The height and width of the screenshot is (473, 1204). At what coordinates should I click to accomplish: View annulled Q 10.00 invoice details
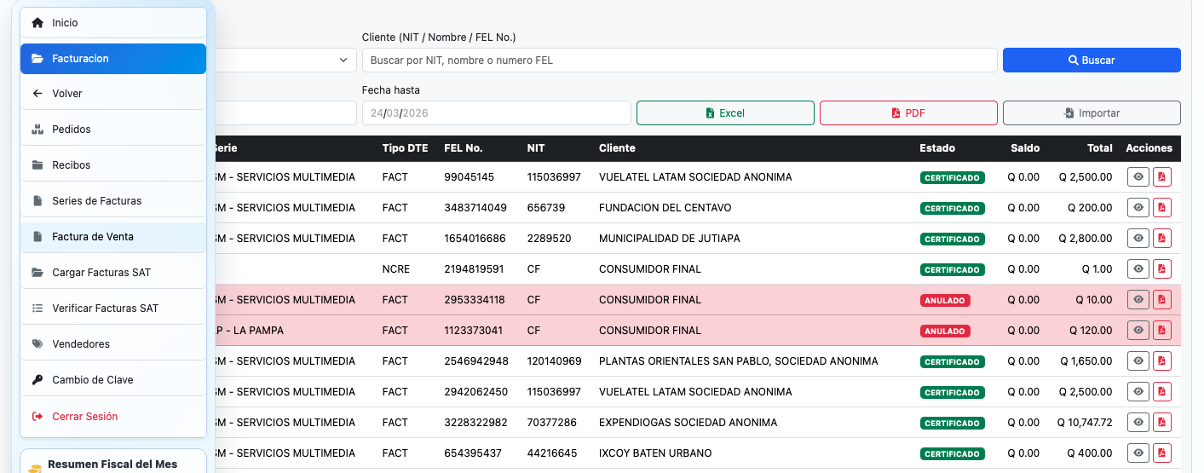tap(1138, 300)
